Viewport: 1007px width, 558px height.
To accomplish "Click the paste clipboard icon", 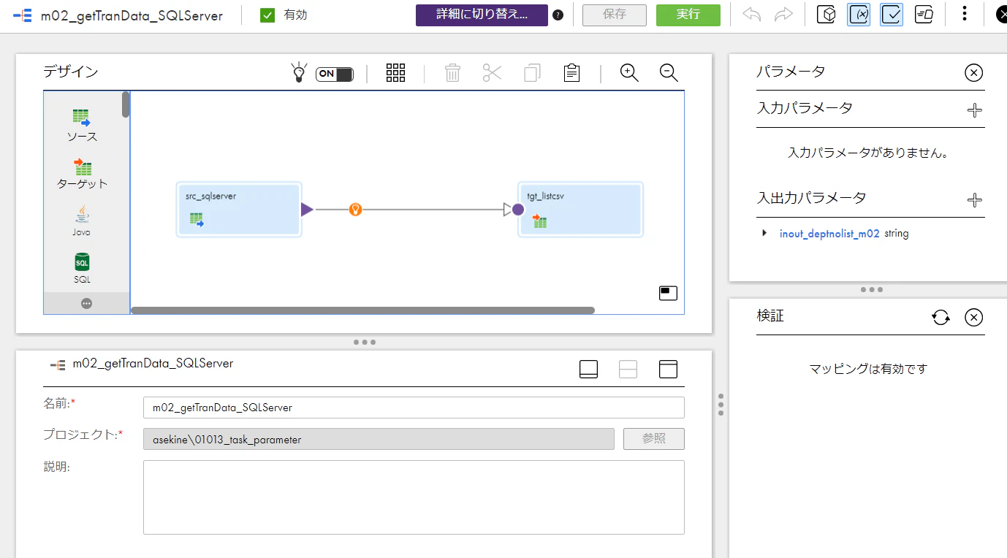I will [x=571, y=72].
